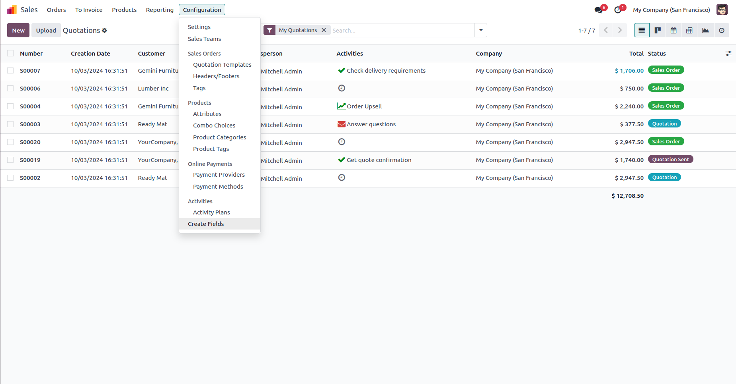This screenshot has width=736, height=384.
Task: Switch to Activity view
Action: 722,31
